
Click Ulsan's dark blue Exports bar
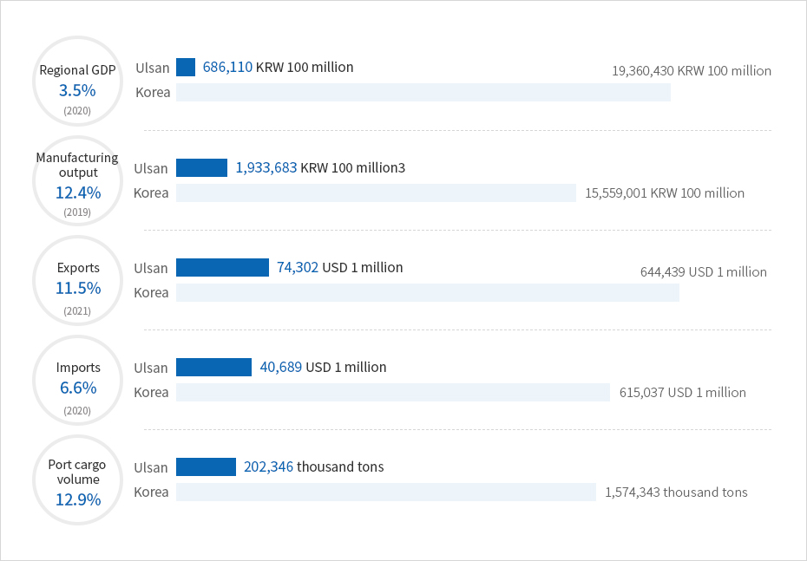click(x=222, y=268)
